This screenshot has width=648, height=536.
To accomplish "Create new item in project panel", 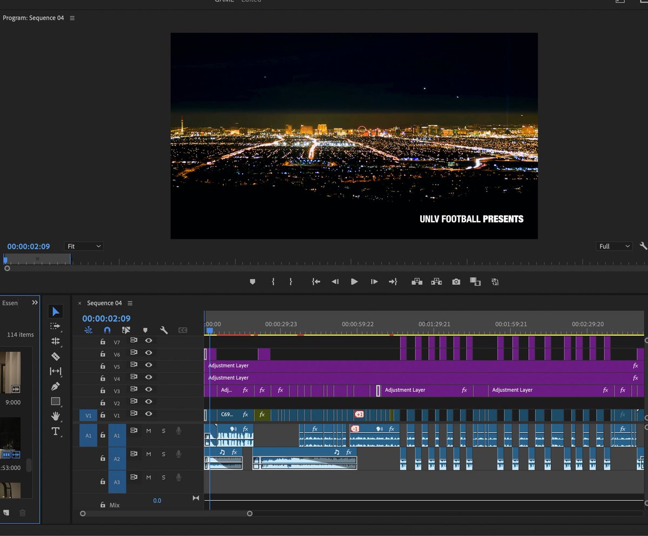I will coord(5,513).
